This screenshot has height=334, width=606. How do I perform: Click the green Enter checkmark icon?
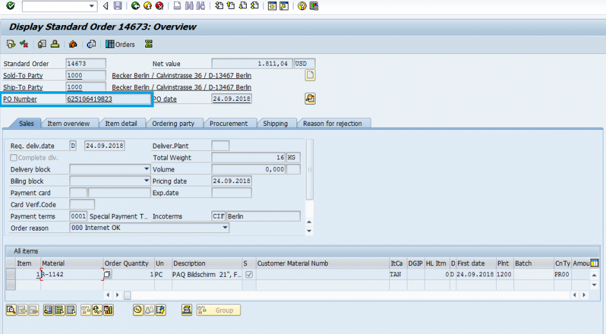(x=10, y=6)
